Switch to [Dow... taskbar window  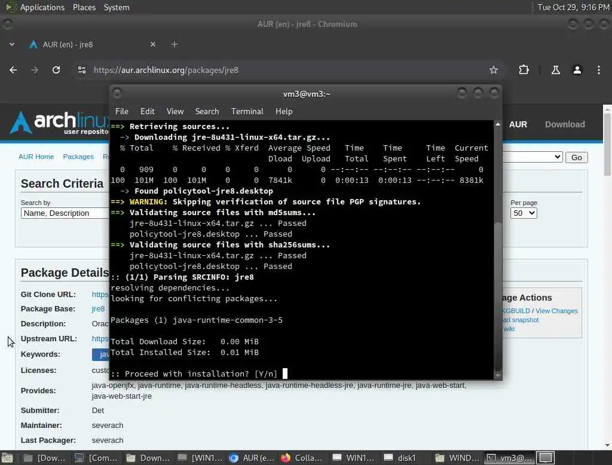pos(45,458)
